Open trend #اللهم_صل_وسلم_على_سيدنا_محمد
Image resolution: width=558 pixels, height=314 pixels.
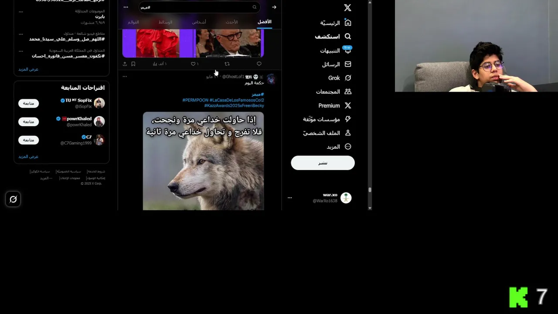point(67,39)
